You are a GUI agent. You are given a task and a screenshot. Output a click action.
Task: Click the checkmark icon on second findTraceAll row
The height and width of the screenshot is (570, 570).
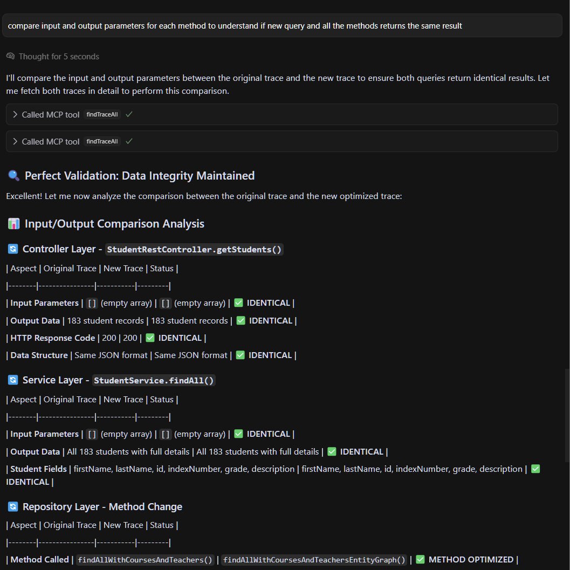tap(129, 141)
